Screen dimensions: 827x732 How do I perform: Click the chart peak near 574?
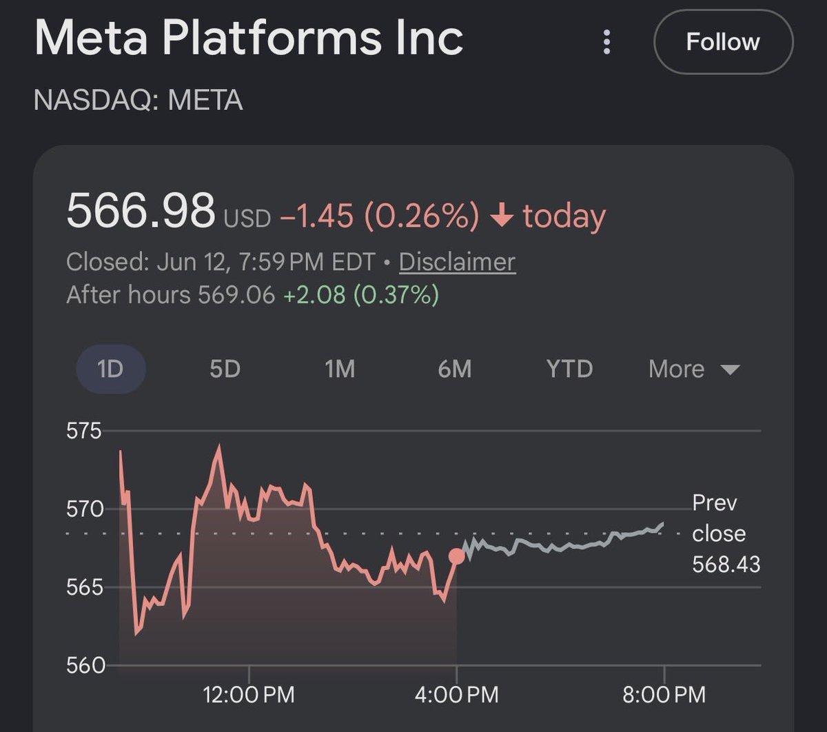tap(219, 447)
